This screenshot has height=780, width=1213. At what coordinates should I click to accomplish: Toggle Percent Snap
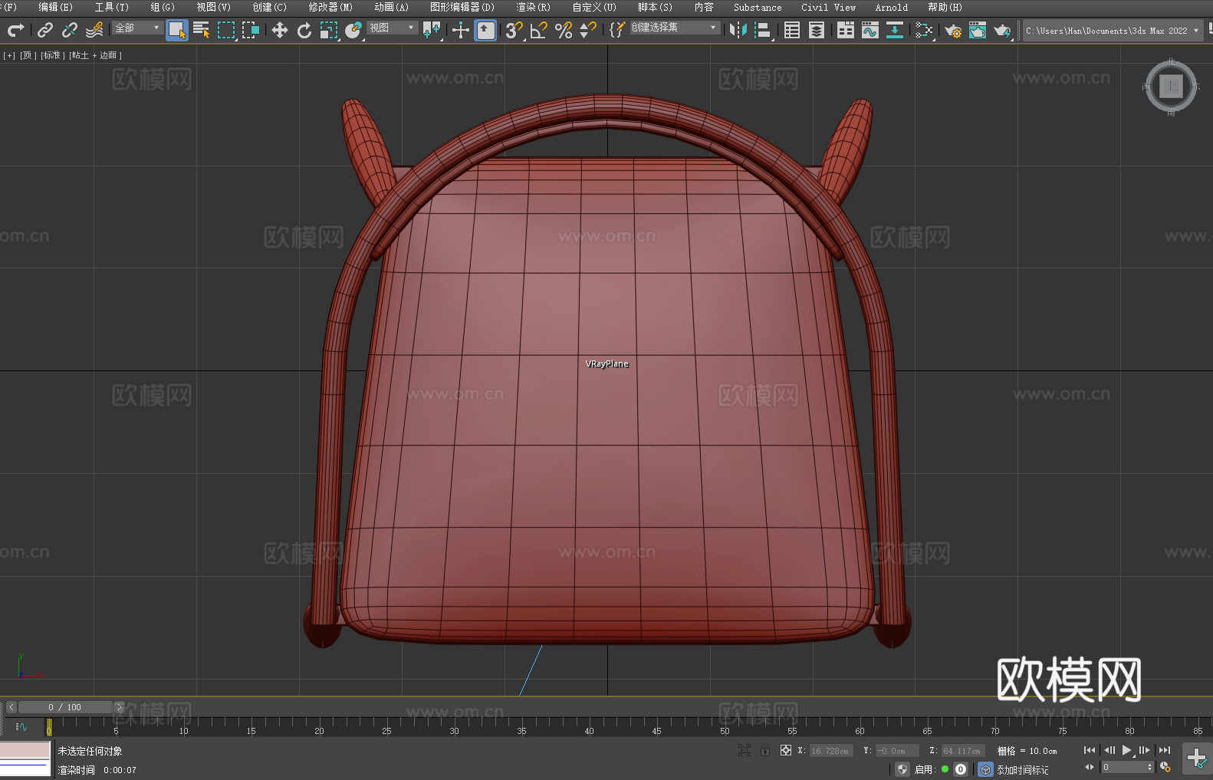(564, 30)
